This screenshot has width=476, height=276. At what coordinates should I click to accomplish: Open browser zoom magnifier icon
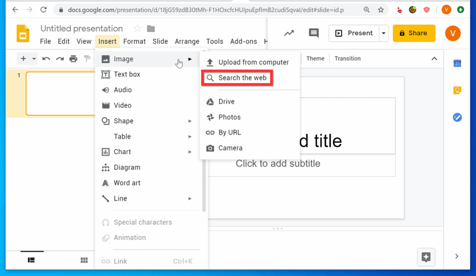pos(367,10)
